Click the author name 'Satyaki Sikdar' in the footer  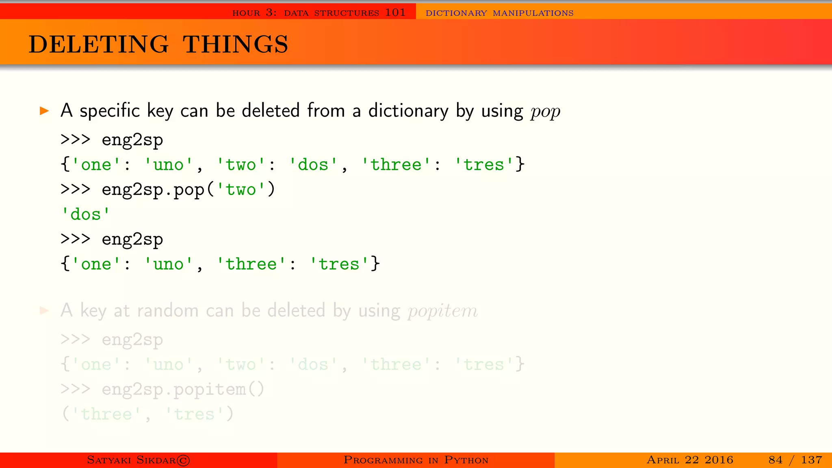pyautogui.click(x=139, y=460)
